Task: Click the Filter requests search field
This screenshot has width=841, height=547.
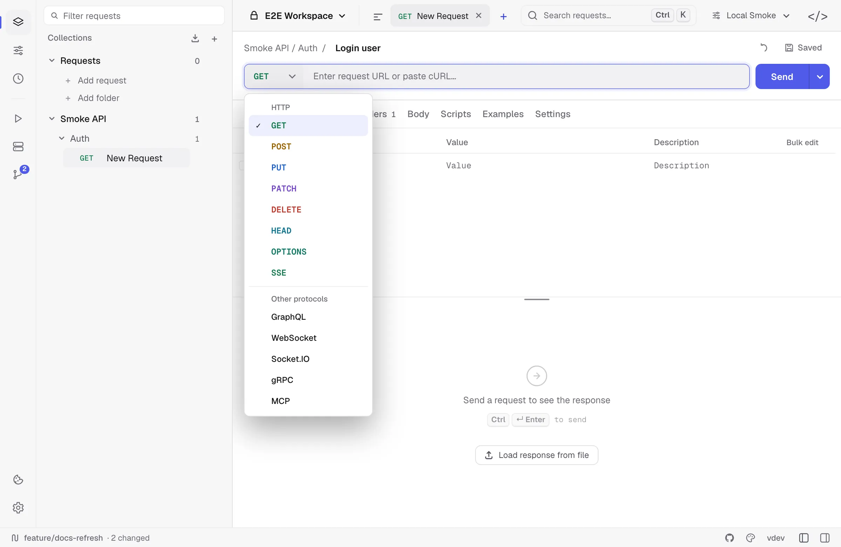Action: [x=134, y=16]
